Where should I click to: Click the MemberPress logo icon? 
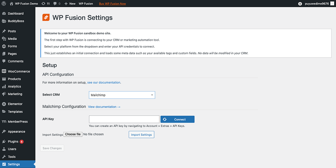click(x=4, y=122)
